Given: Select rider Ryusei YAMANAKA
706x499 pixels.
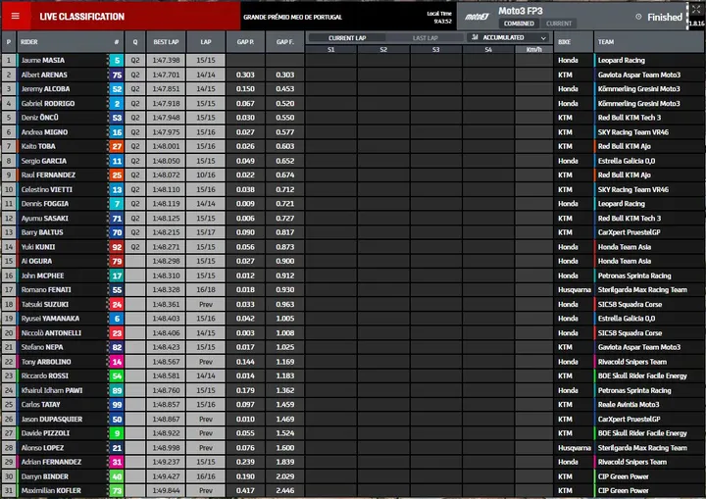Looking at the screenshot, I should coord(50,319).
